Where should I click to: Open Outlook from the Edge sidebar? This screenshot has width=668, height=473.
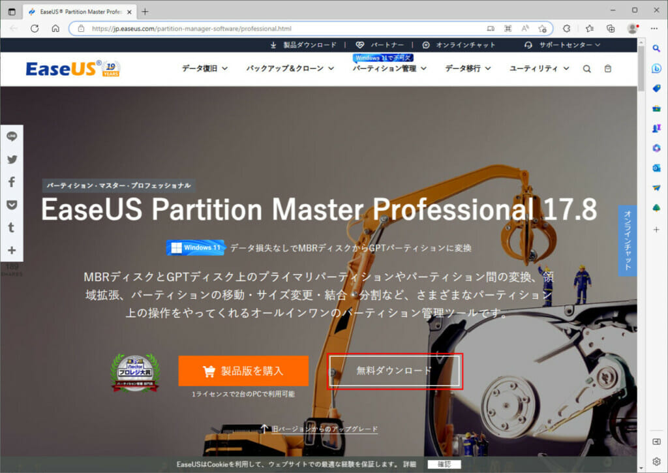click(655, 168)
